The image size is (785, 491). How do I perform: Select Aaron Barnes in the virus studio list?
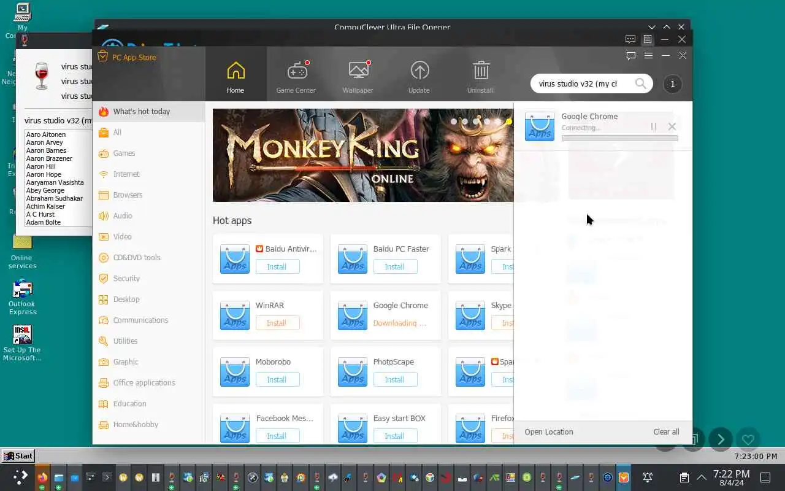[x=46, y=150]
